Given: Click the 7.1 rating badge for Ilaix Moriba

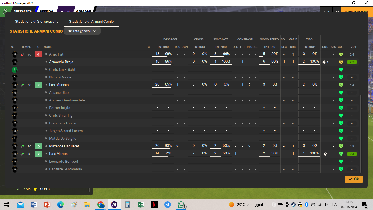Looking at the screenshot, I should [x=352, y=154].
